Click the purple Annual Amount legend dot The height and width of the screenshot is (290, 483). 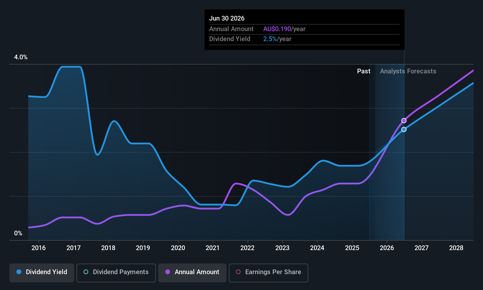168,272
